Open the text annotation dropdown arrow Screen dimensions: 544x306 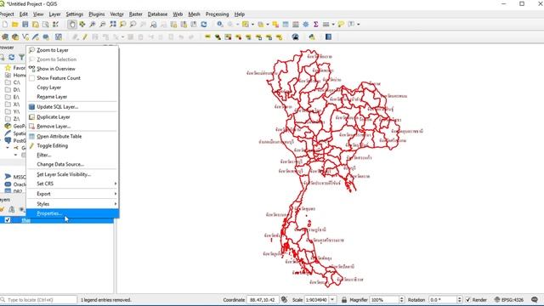pos(358,25)
